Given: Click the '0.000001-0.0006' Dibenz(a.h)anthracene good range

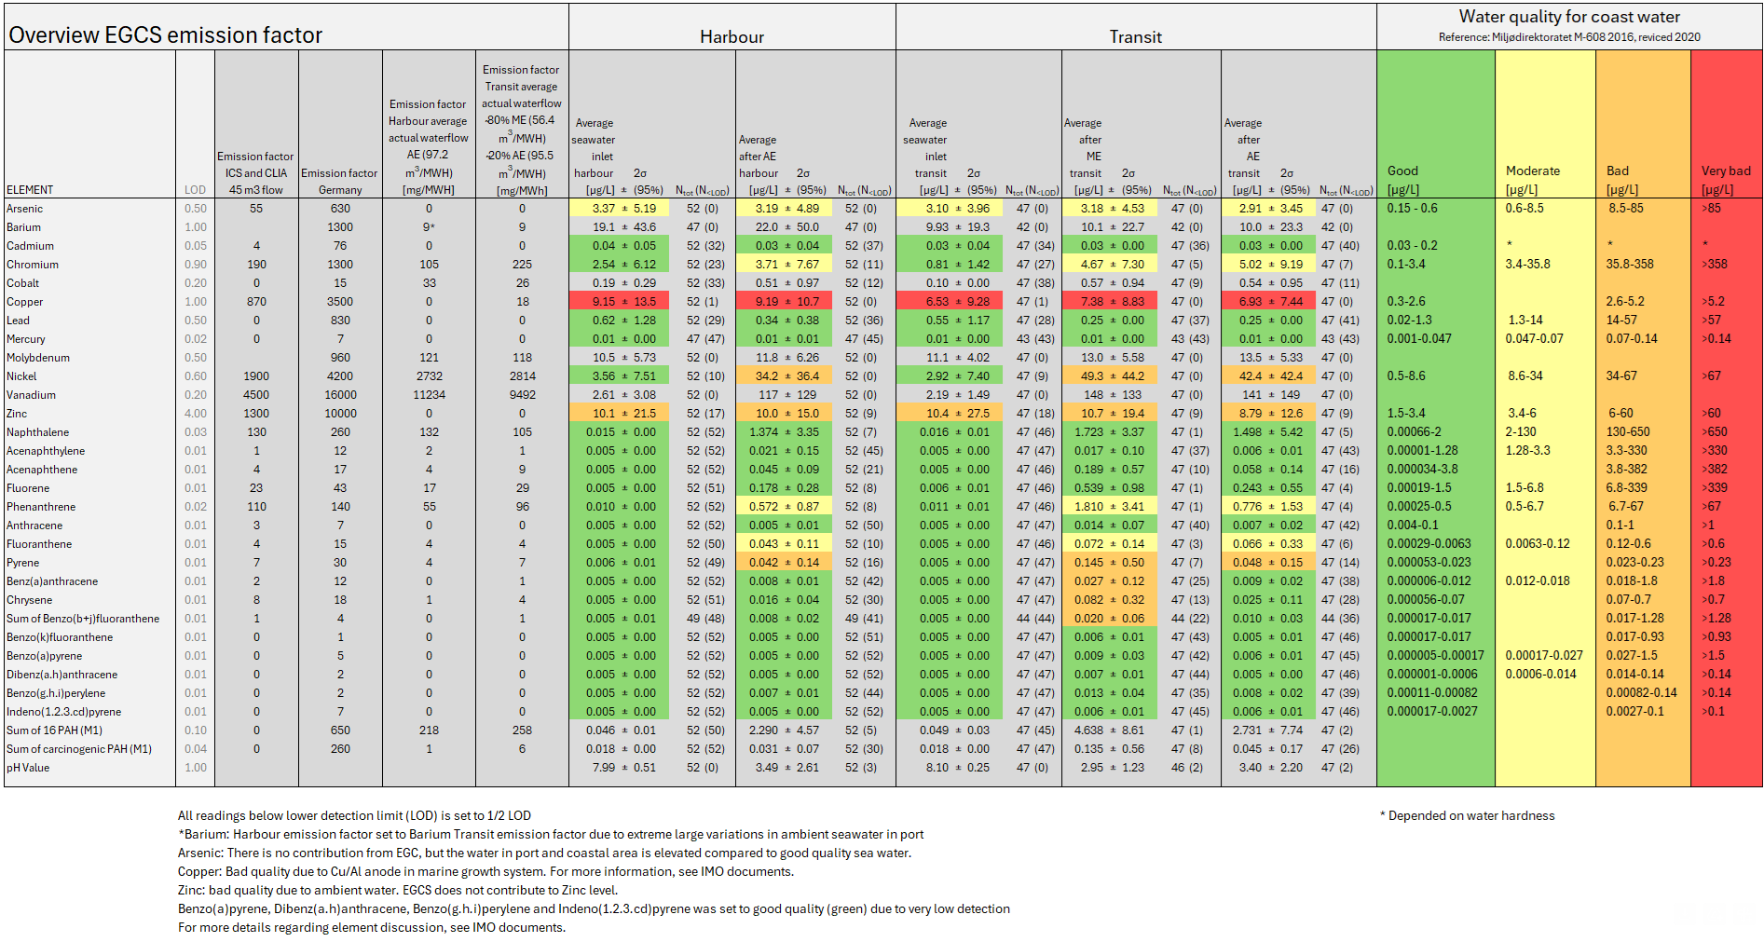Looking at the screenshot, I should (x=1431, y=675).
